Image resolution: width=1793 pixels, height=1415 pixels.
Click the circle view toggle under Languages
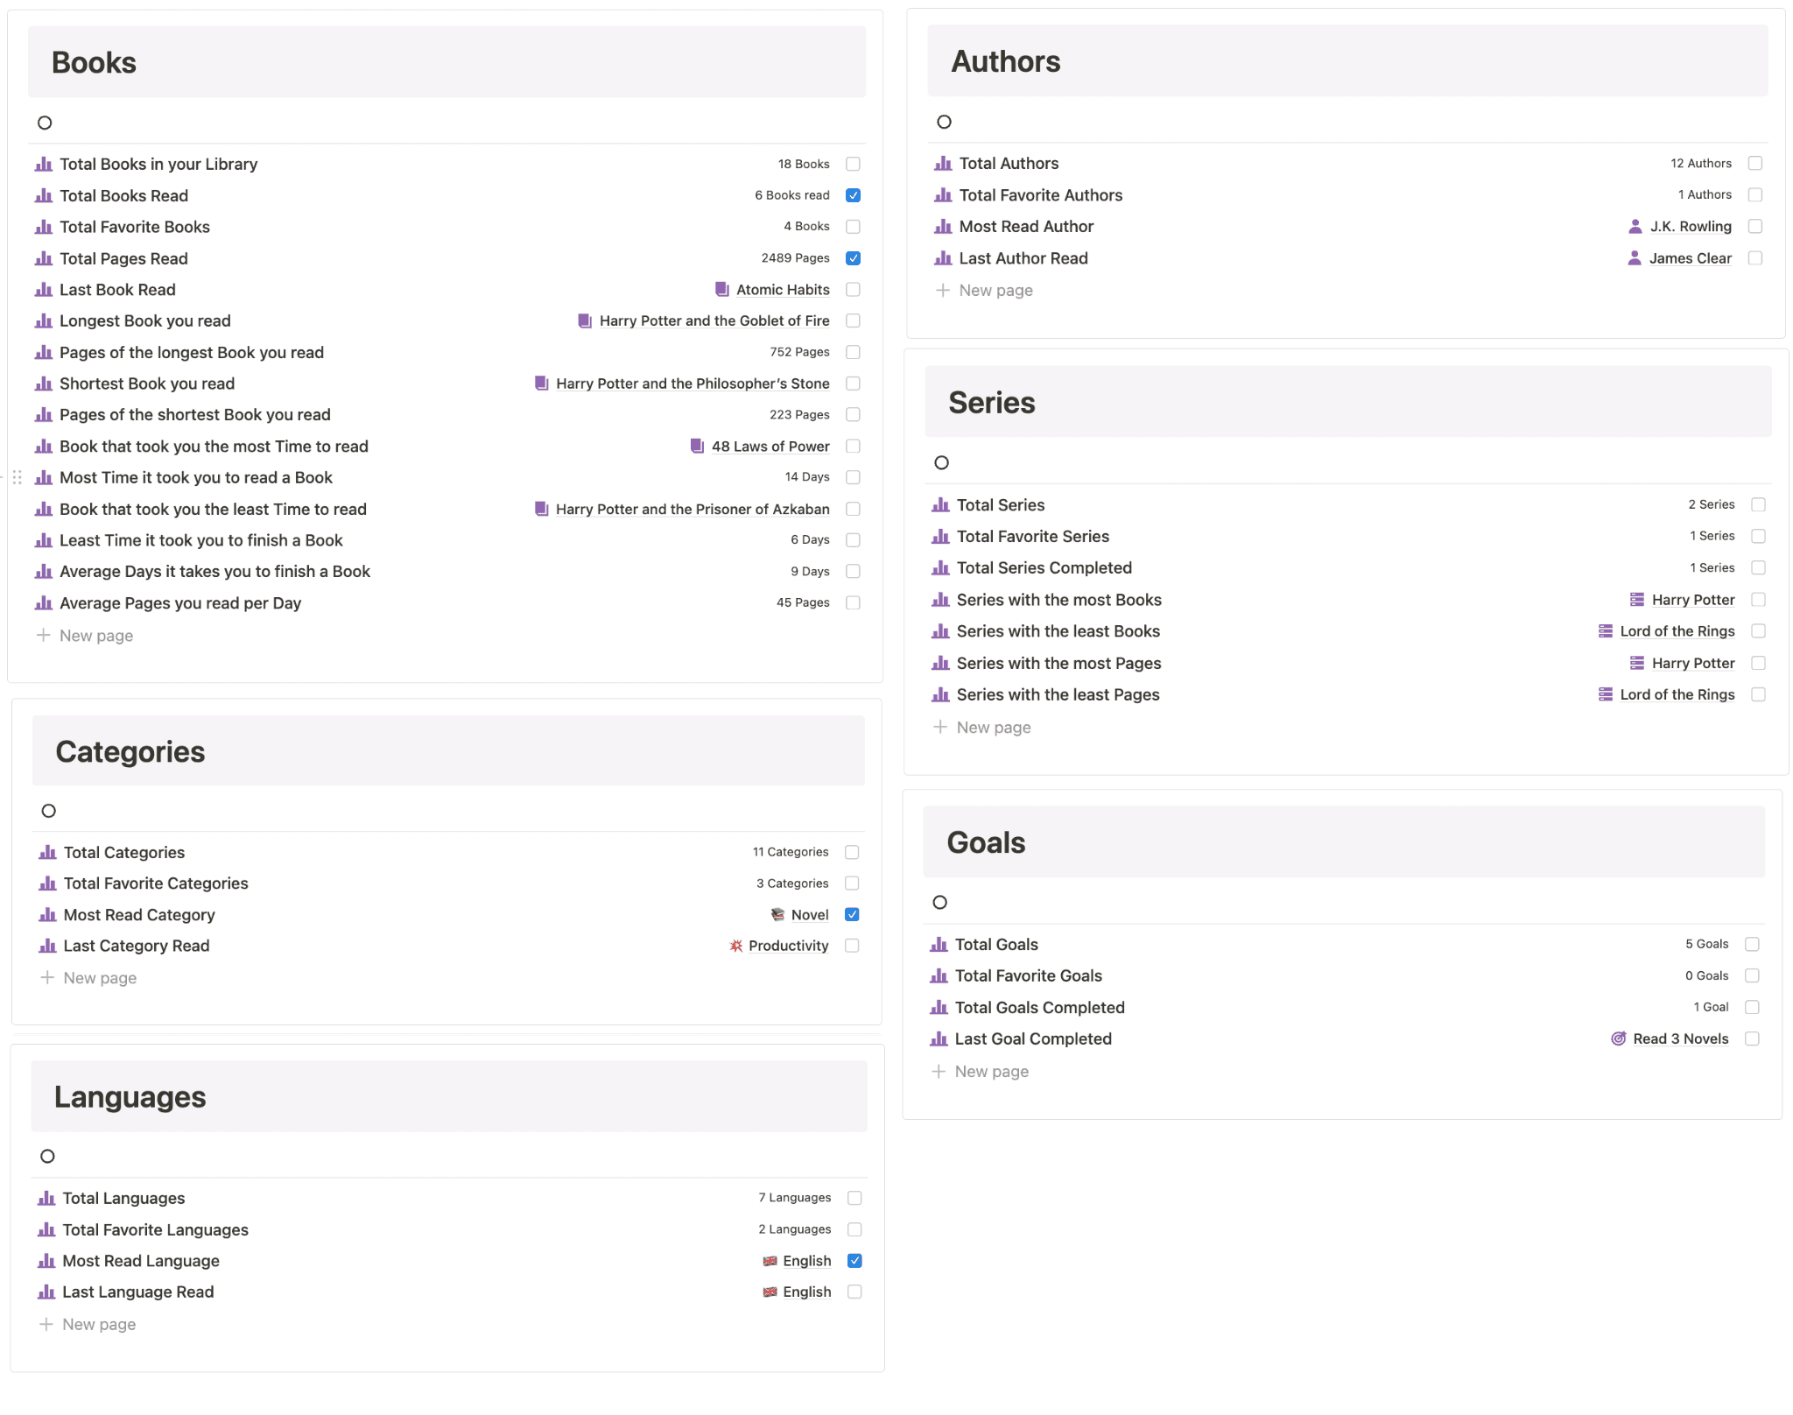coord(47,1156)
